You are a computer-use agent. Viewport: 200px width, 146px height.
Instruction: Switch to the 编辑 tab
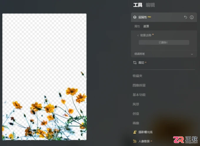(x=150, y=5)
